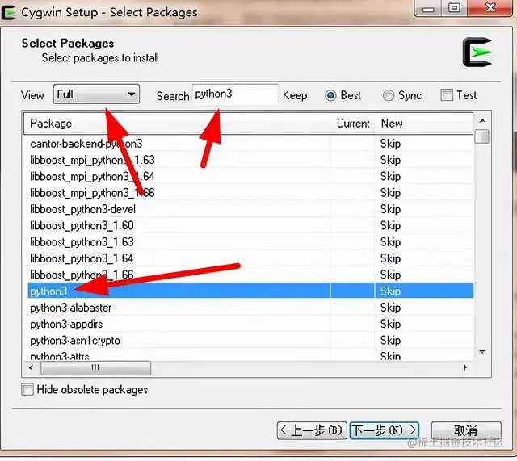Click the horizontal scrollbar thumb
This screenshot has height=461, width=517.
point(95,367)
